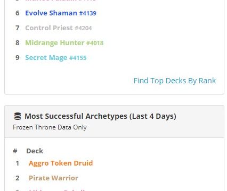Open the partially visible third archetype at bottom
This screenshot has width=227, height=191.
pos(57,190)
